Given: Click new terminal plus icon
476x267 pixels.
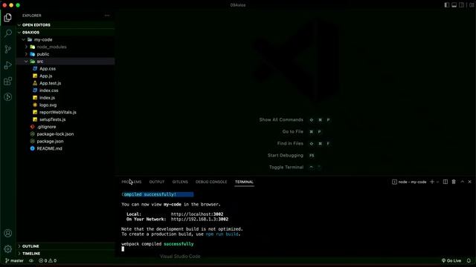Looking at the screenshot, I should [x=432, y=182].
